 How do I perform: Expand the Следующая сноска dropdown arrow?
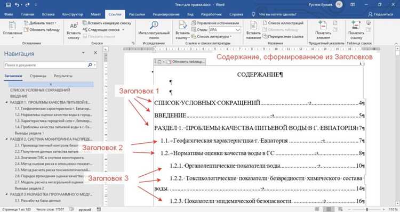coord(124,30)
